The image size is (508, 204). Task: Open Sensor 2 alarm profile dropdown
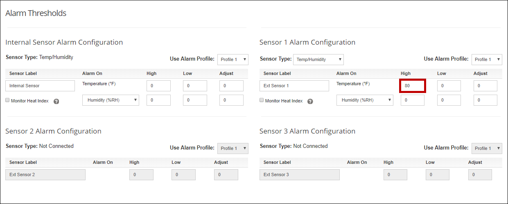(x=233, y=148)
